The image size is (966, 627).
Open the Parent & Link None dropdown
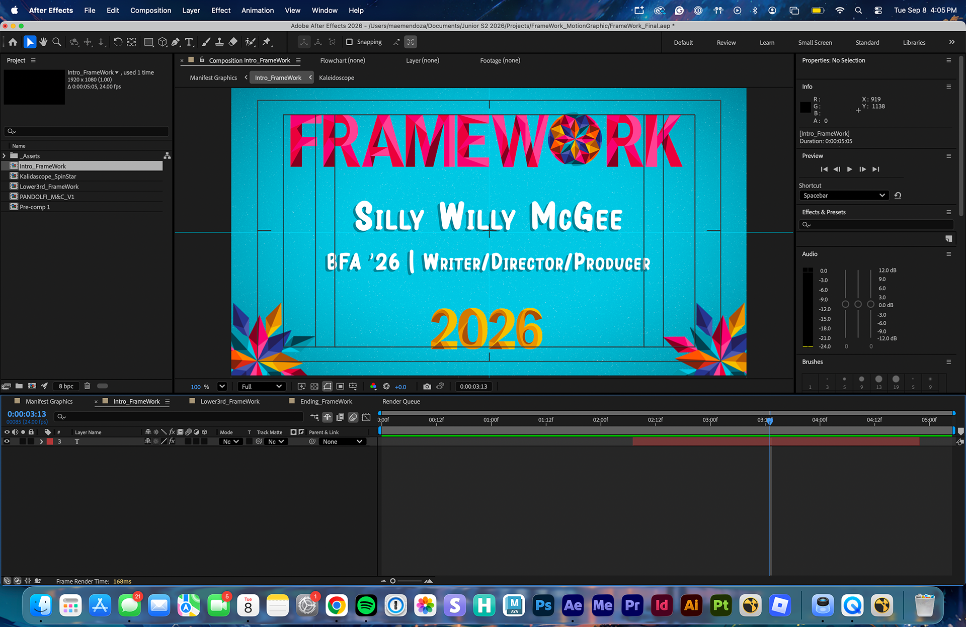(342, 441)
